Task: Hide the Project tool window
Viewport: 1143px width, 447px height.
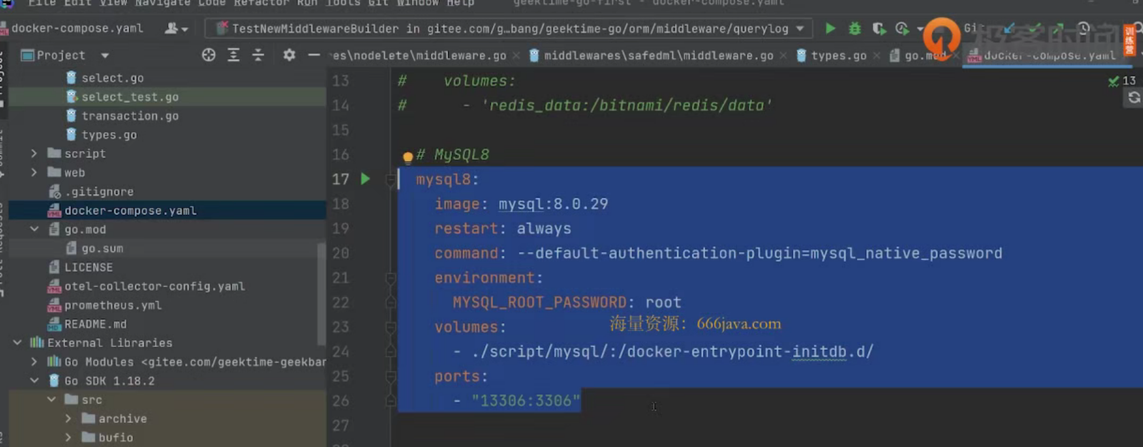Action: (x=314, y=56)
